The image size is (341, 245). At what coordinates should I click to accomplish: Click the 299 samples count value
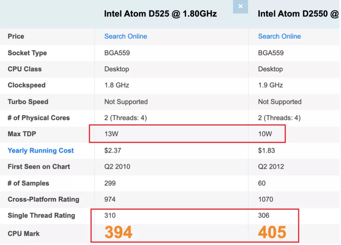pyautogui.click(x=110, y=183)
